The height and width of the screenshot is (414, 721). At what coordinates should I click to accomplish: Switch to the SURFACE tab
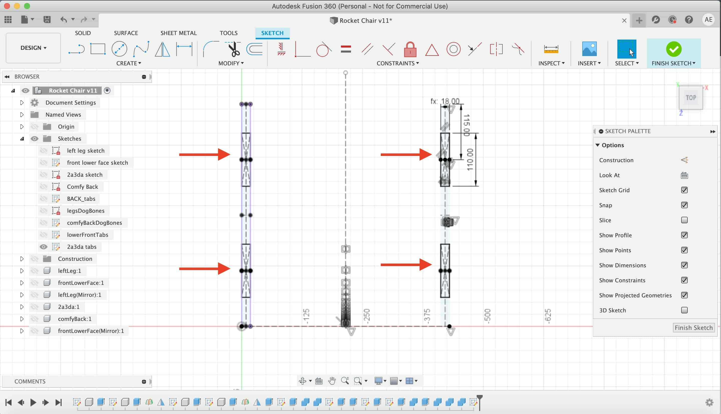126,33
